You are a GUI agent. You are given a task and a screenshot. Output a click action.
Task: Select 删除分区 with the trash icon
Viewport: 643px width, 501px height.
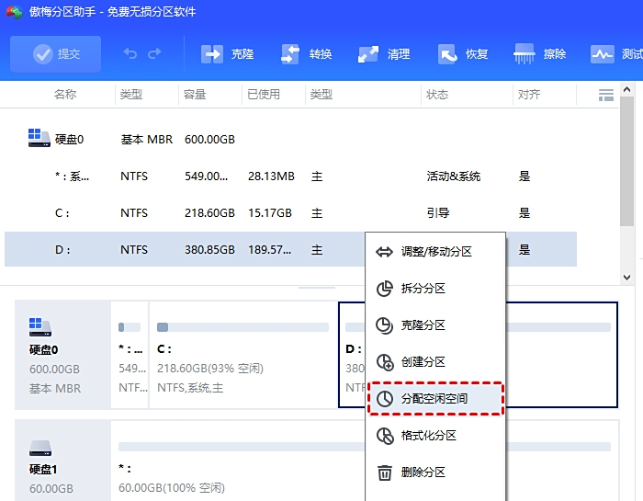coord(423,473)
